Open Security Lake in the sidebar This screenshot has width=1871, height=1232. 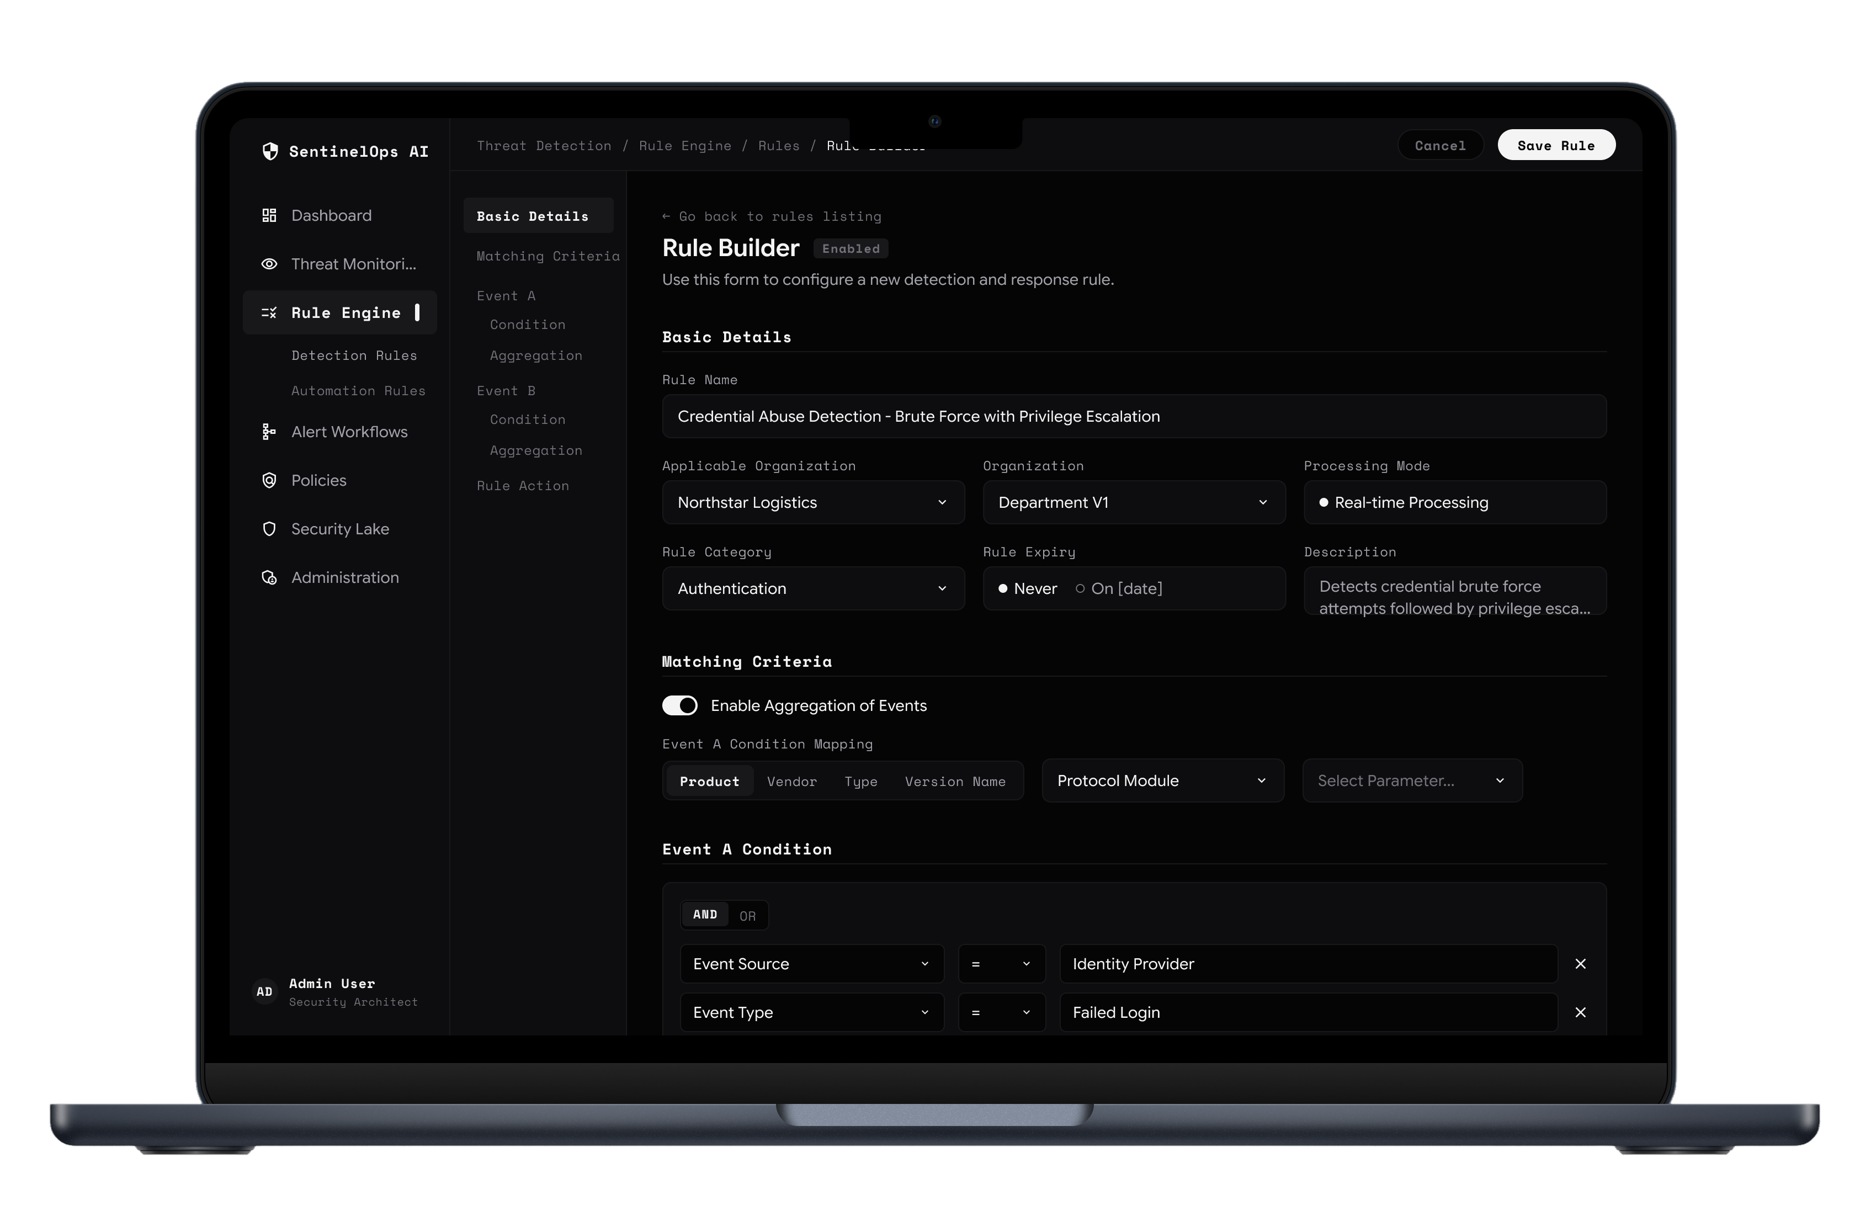[339, 529]
